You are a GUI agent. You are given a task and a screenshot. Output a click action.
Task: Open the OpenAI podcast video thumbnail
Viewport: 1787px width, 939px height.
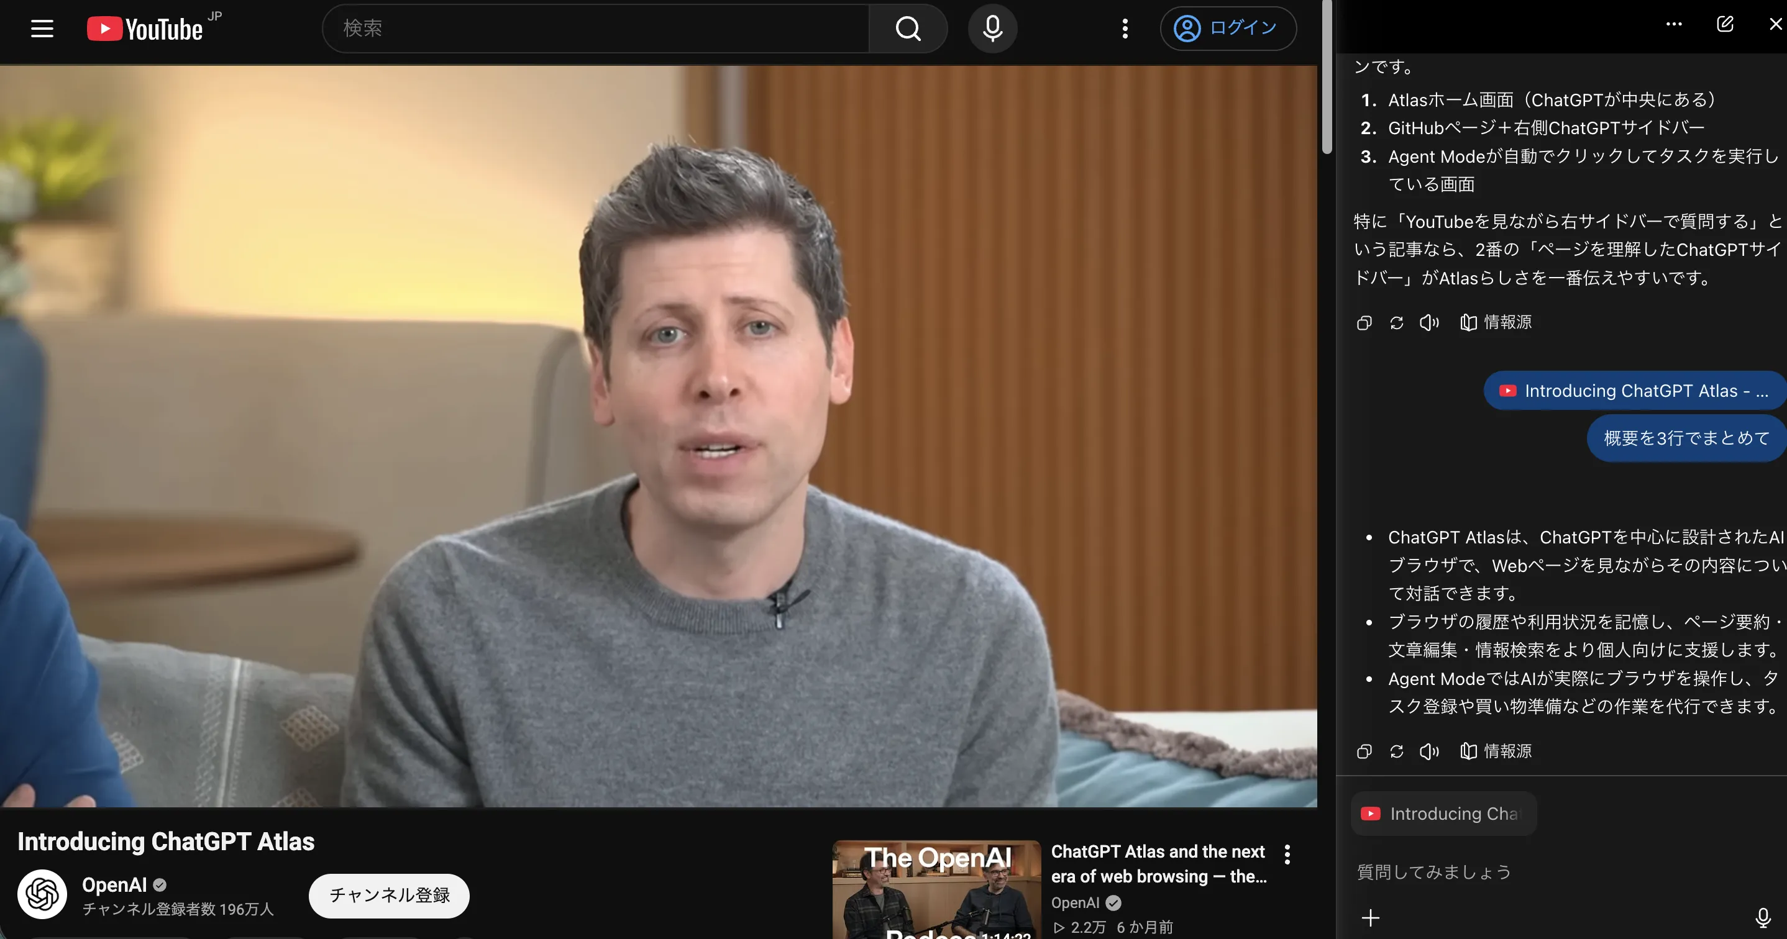(x=936, y=890)
